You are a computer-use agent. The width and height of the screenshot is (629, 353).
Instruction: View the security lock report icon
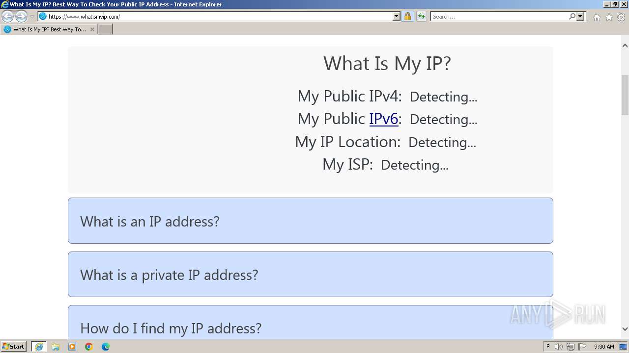407,17
